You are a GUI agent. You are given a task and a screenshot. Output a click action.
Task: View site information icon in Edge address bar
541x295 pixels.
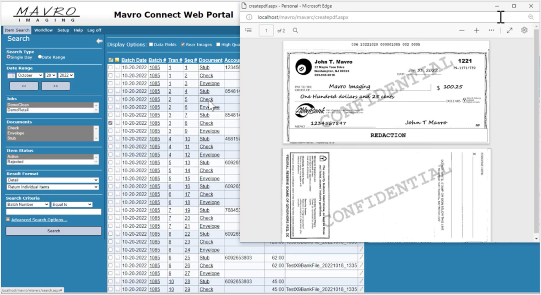pos(249,17)
